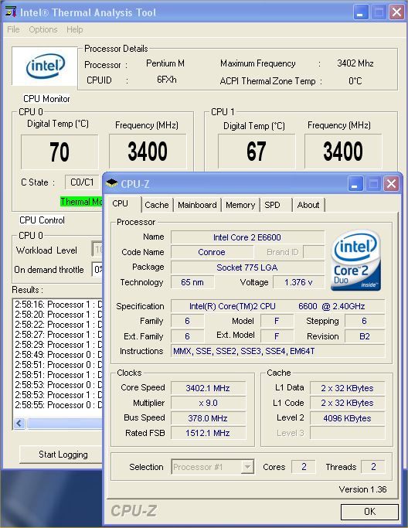Viewport: 408px width, 528px height.
Task: Minimize the Intel Thermal Analysis Tool window
Action: [361, 12]
